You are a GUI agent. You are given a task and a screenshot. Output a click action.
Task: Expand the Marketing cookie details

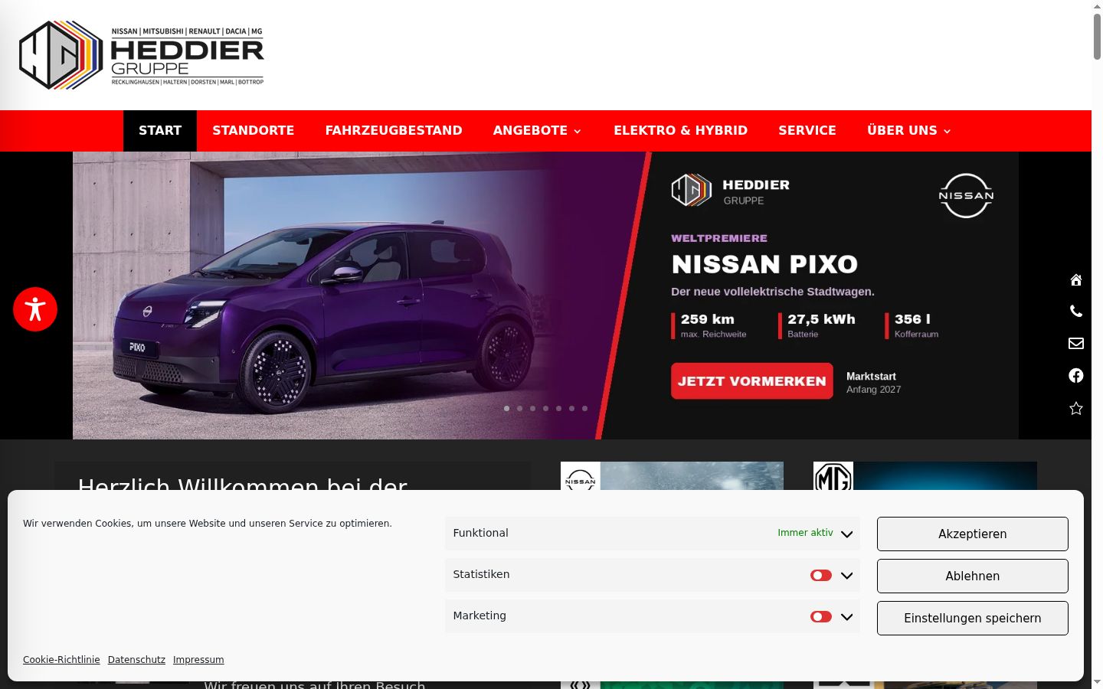(x=846, y=617)
